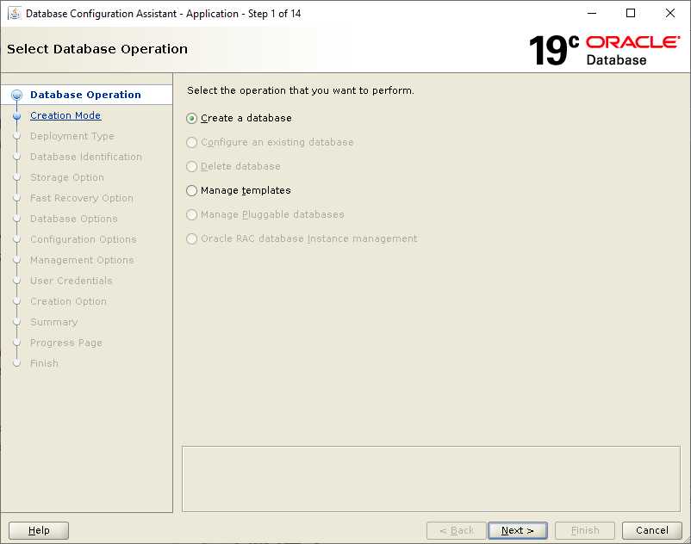Click the Management Options step

[82, 260]
